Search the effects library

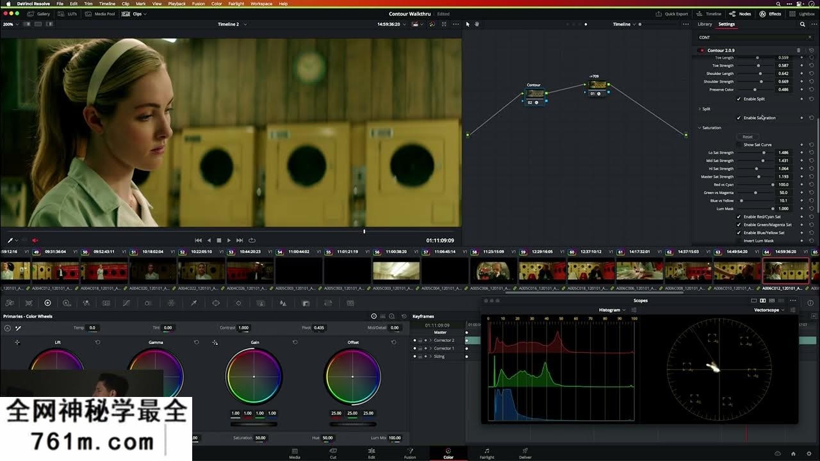(803, 24)
